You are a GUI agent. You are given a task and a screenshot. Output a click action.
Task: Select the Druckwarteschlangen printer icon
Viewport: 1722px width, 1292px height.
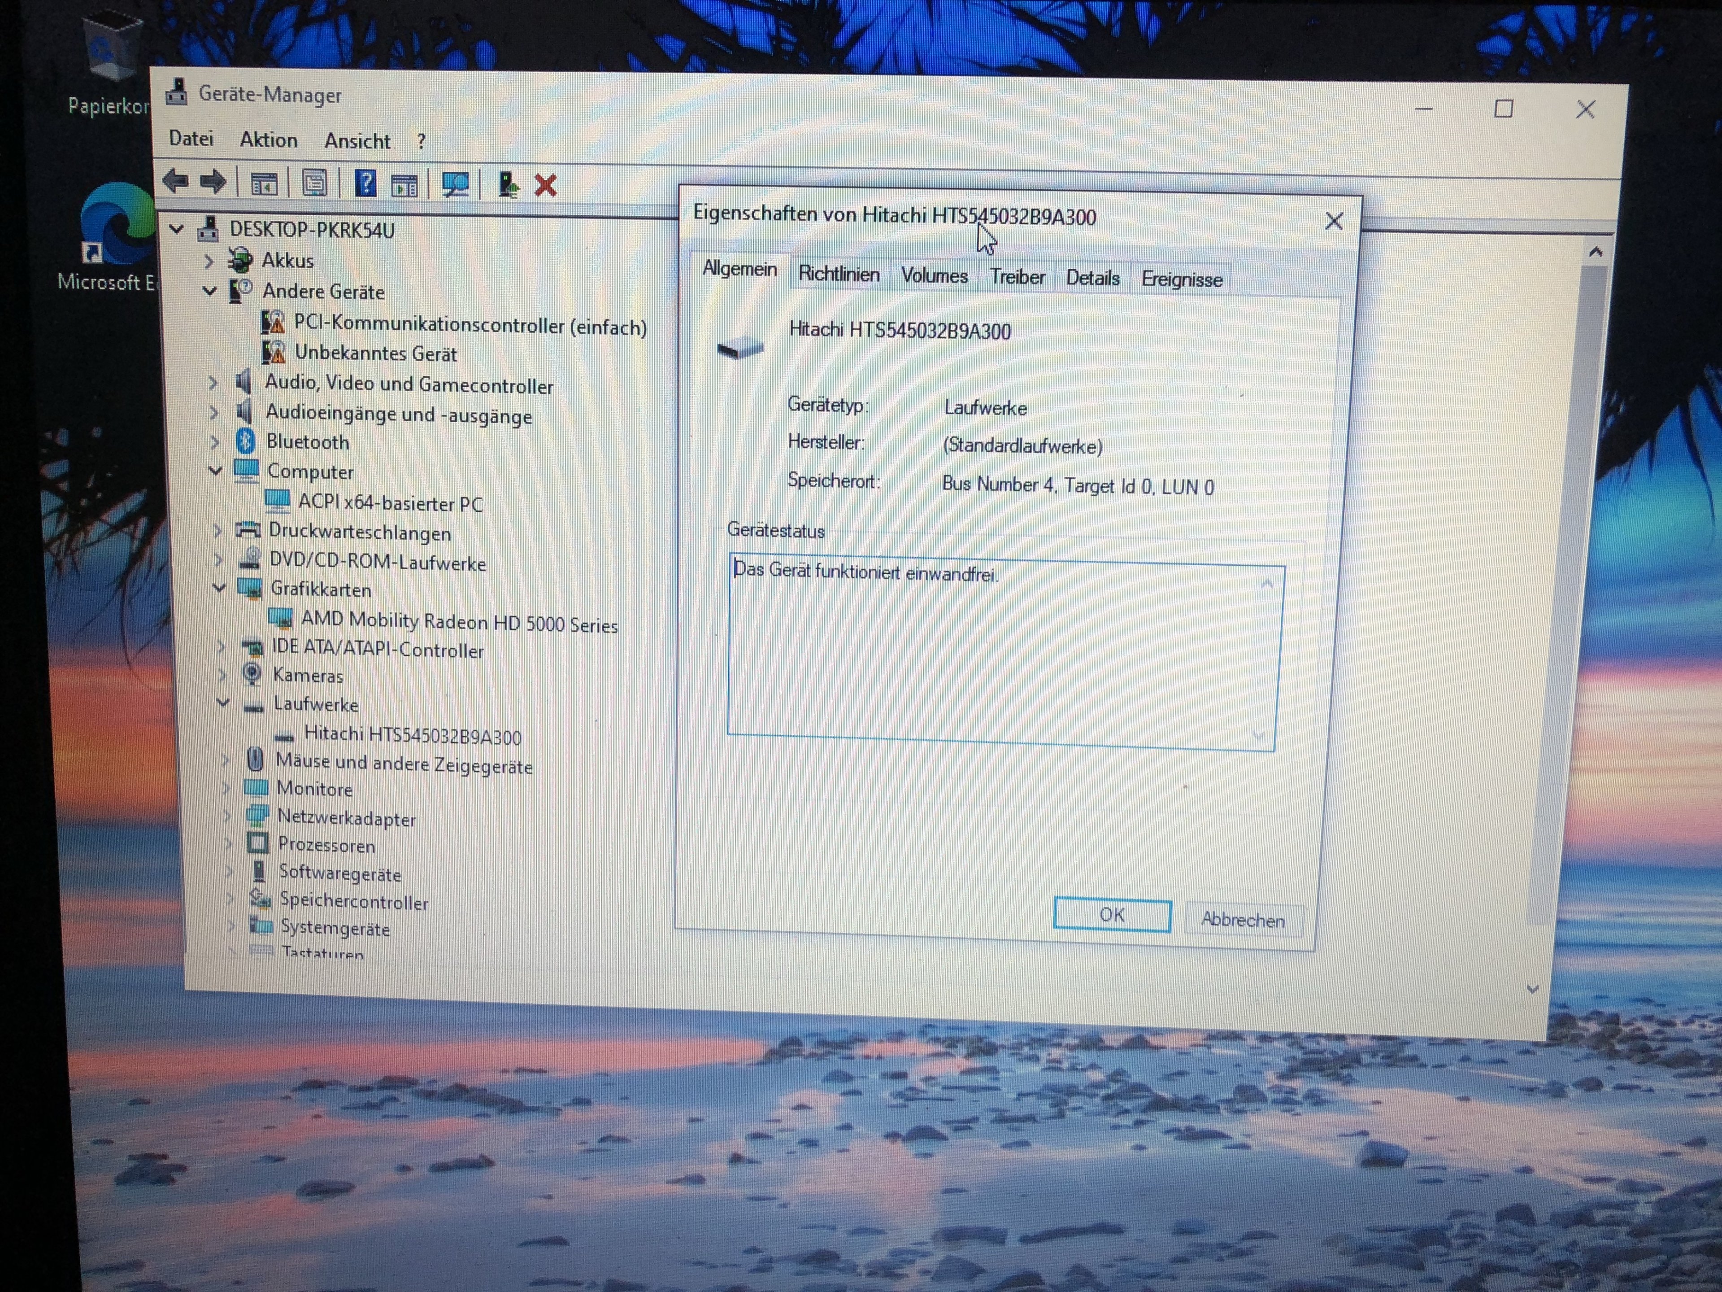pyautogui.click(x=248, y=530)
